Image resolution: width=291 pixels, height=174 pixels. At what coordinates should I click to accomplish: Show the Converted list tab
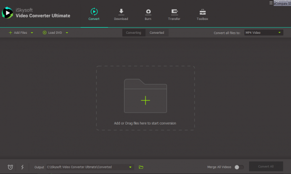[157, 33]
